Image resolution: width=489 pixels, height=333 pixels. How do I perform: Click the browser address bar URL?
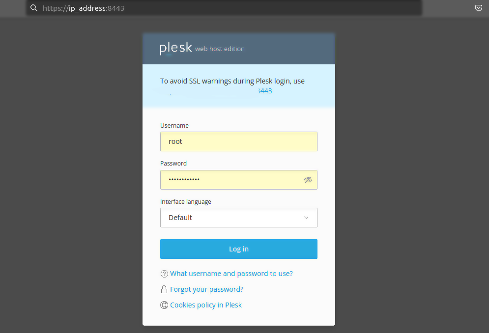pyautogui.click(x=83, y=8)
